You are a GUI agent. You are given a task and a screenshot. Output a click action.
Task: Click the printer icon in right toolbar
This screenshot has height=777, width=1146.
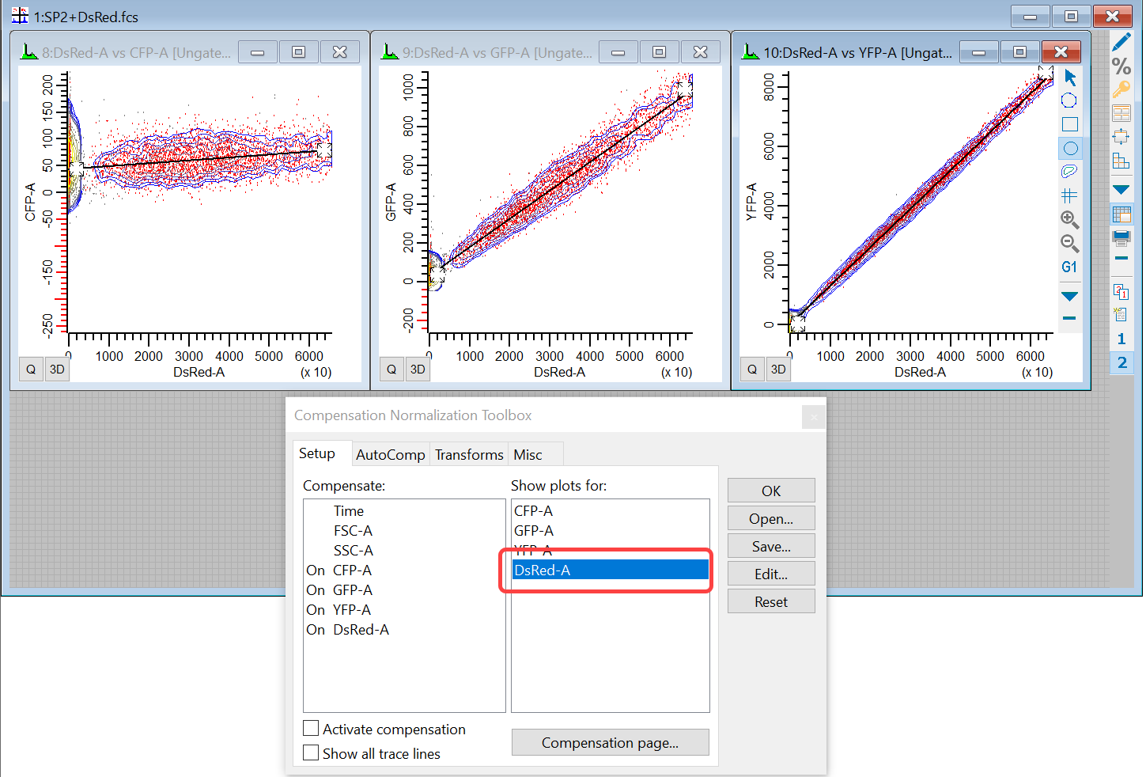[1121, 237]
